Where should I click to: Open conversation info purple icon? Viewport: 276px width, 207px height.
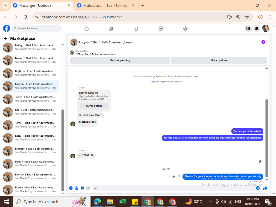point(263,42)
